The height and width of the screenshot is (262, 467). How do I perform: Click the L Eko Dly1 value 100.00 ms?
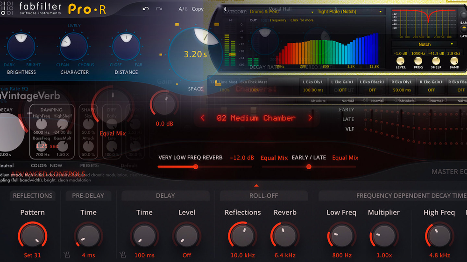click(313, 90)
